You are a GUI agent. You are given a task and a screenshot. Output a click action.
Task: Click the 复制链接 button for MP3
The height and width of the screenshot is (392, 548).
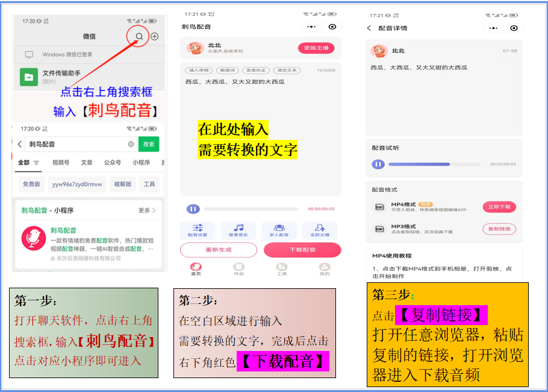(499, 229)
